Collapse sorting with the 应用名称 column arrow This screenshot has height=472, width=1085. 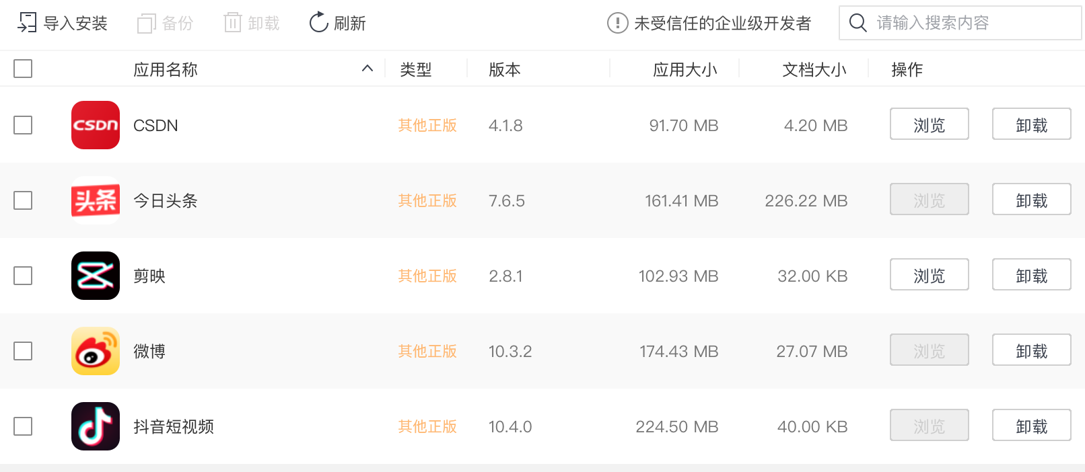pos(367,69)
